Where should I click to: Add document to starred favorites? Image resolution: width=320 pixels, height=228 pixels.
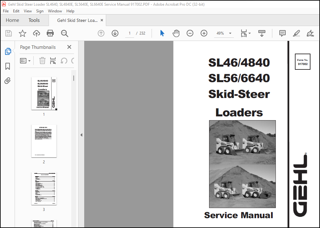[x=23, y=33]
